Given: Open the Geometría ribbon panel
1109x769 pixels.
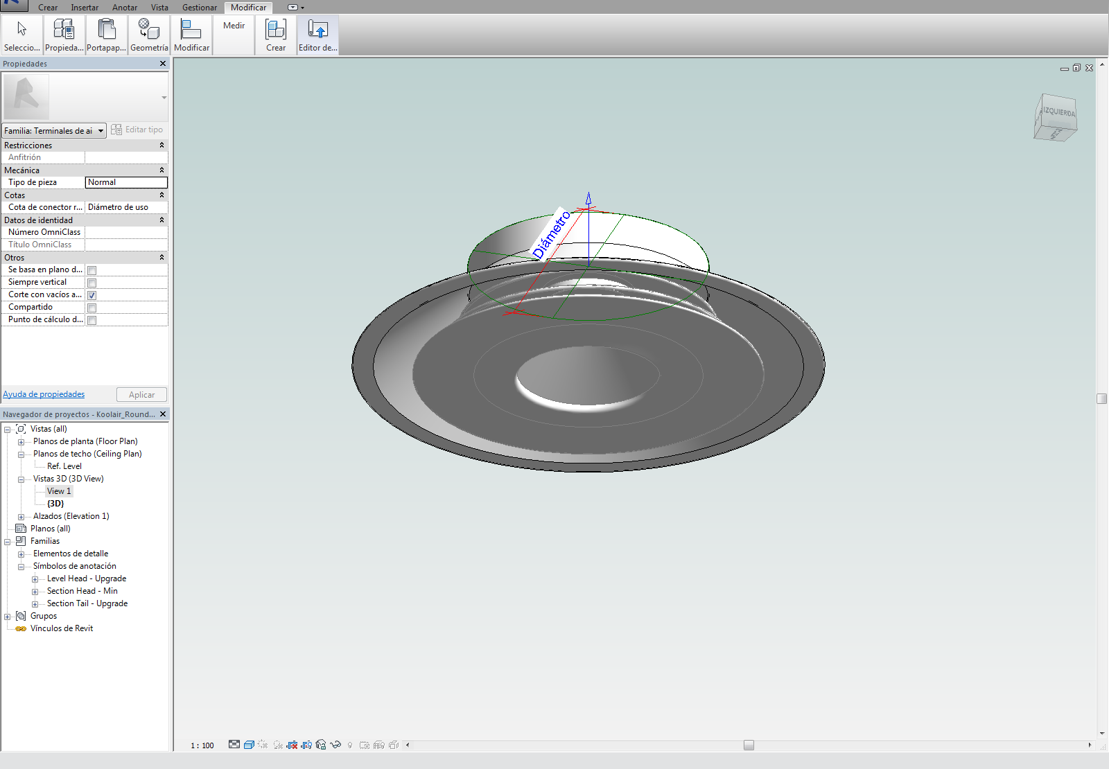Looking at the screenshot, I should pyautogui.click(x=149, y=35).
